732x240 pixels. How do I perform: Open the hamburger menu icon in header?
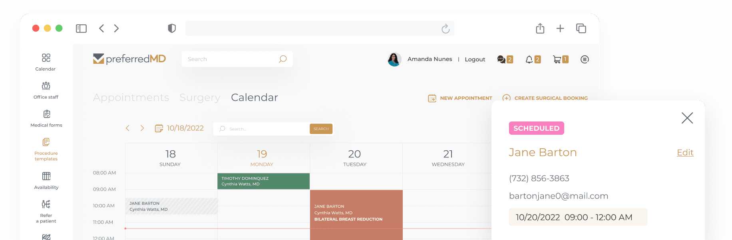(585, 59)
